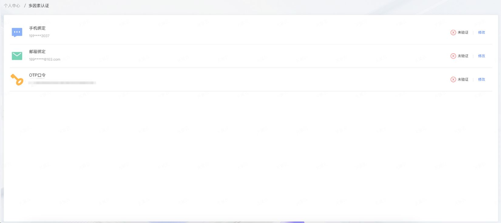Click the red X status icon for 邮箱绑定
The width and height of the screenshot is (501, 223).
(x=453, y=56)
